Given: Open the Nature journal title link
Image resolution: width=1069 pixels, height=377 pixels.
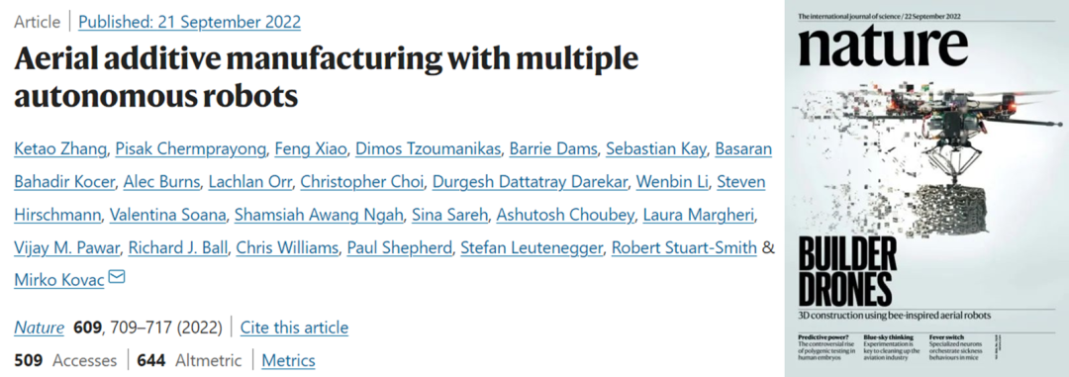Looking at the screenshot, I should (39, 328).
